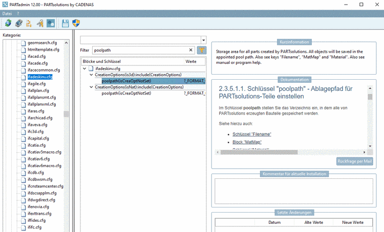Select ifcatiav6macro.cfg in the category list
The height and width of the screenshot is (232, 384).
pos(45,166)
